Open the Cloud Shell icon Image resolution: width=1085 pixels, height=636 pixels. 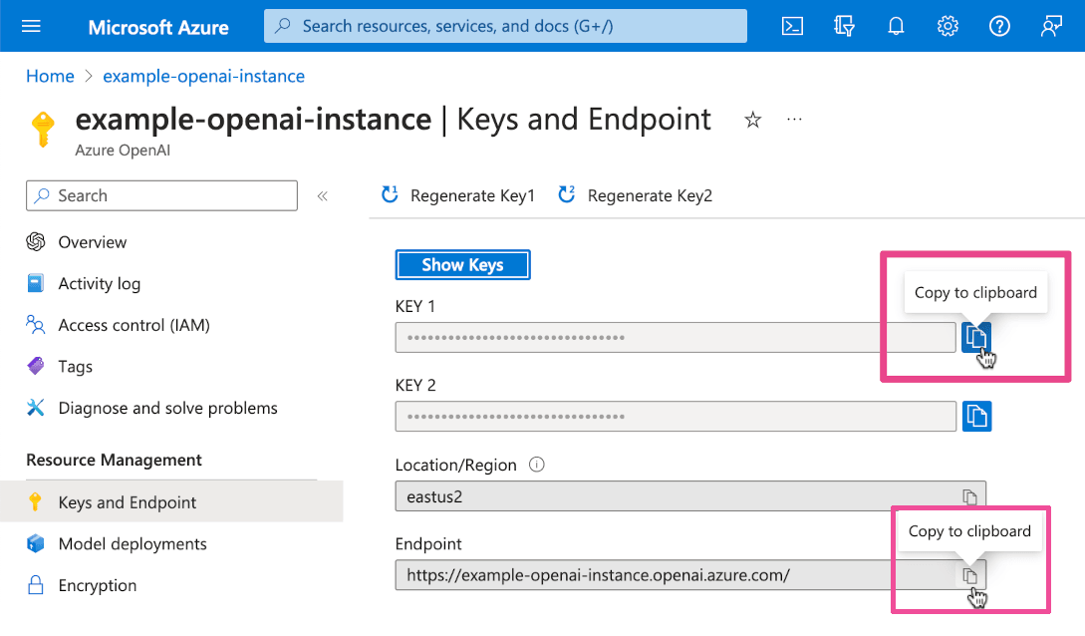pyautogui.click(x=792, y=26)
